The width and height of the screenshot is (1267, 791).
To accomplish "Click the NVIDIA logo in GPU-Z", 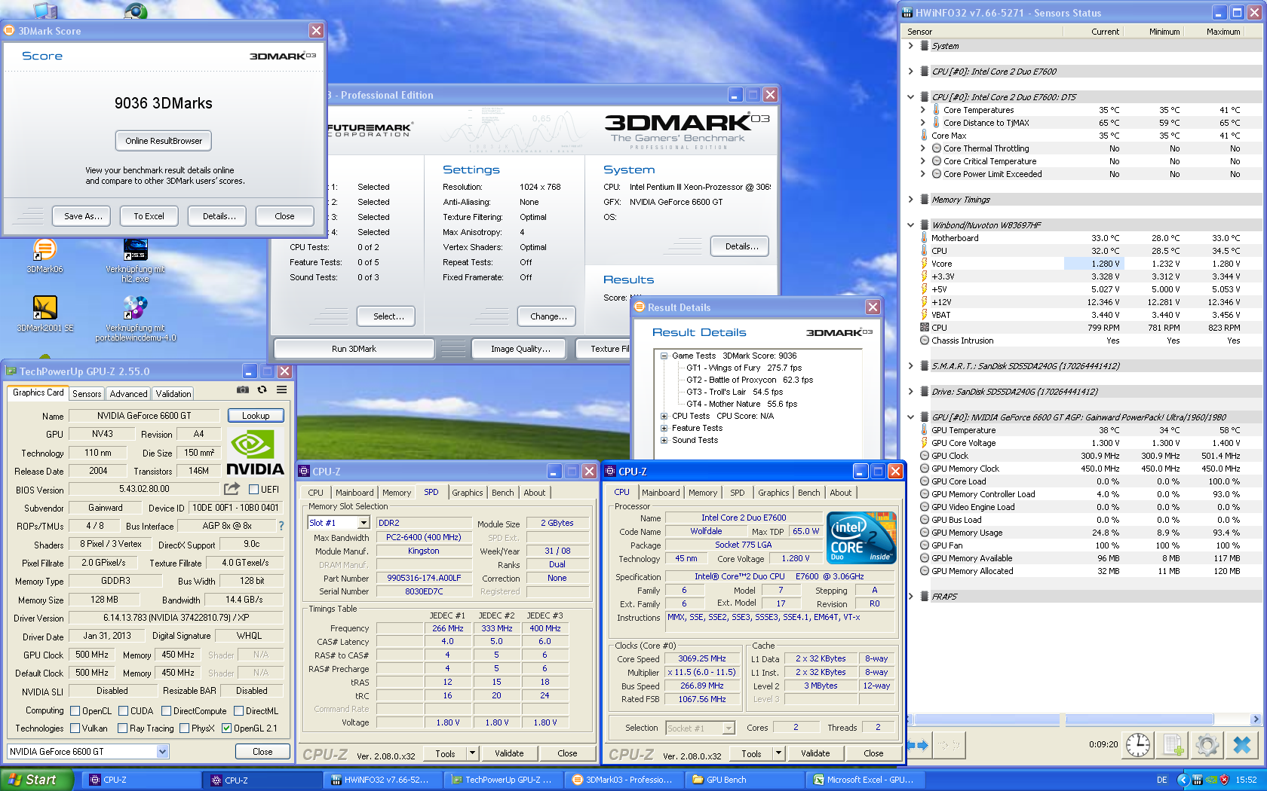I will coord(255,451).
